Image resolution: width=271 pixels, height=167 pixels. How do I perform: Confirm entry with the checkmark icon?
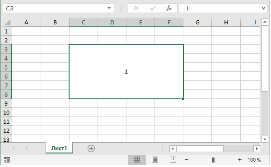(153, 8)
